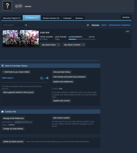Click the 0,--€ wallet balance amount
The width and height of the screenshot is (137, 153).
coord(44,78)
